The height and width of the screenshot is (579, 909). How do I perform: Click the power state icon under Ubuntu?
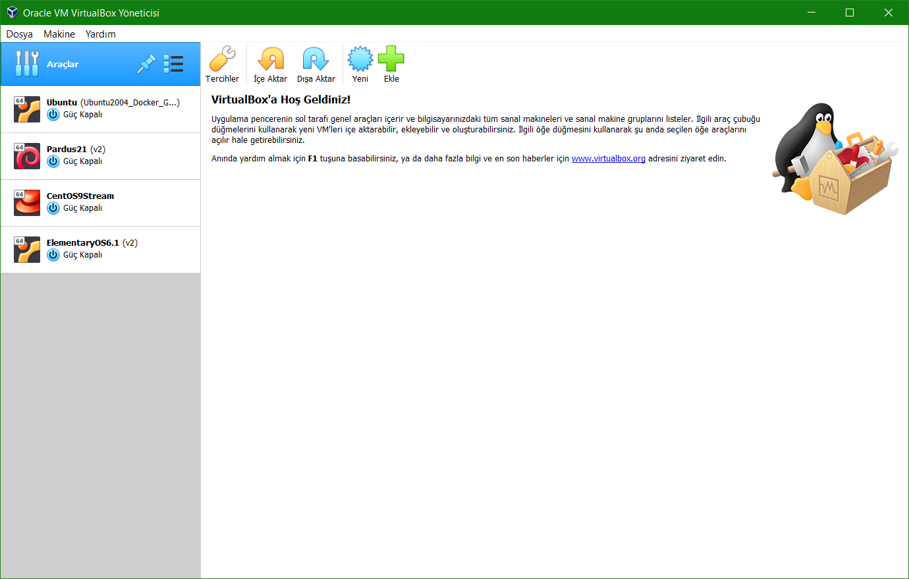pyautogui.click(x=53, y=115)
